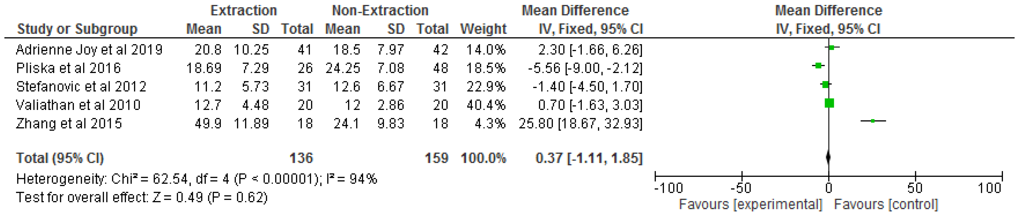This screenshot has height=216, width=1019.
Task: Click the 40.4% weight value for Valiathan
Action: [x=485, y=105]
